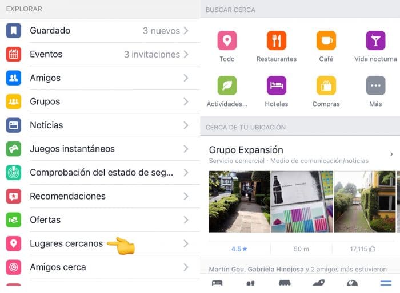Screen dimensions: 400x293
Task: Tap the Compras shopping bag icon
Action: 326,86
